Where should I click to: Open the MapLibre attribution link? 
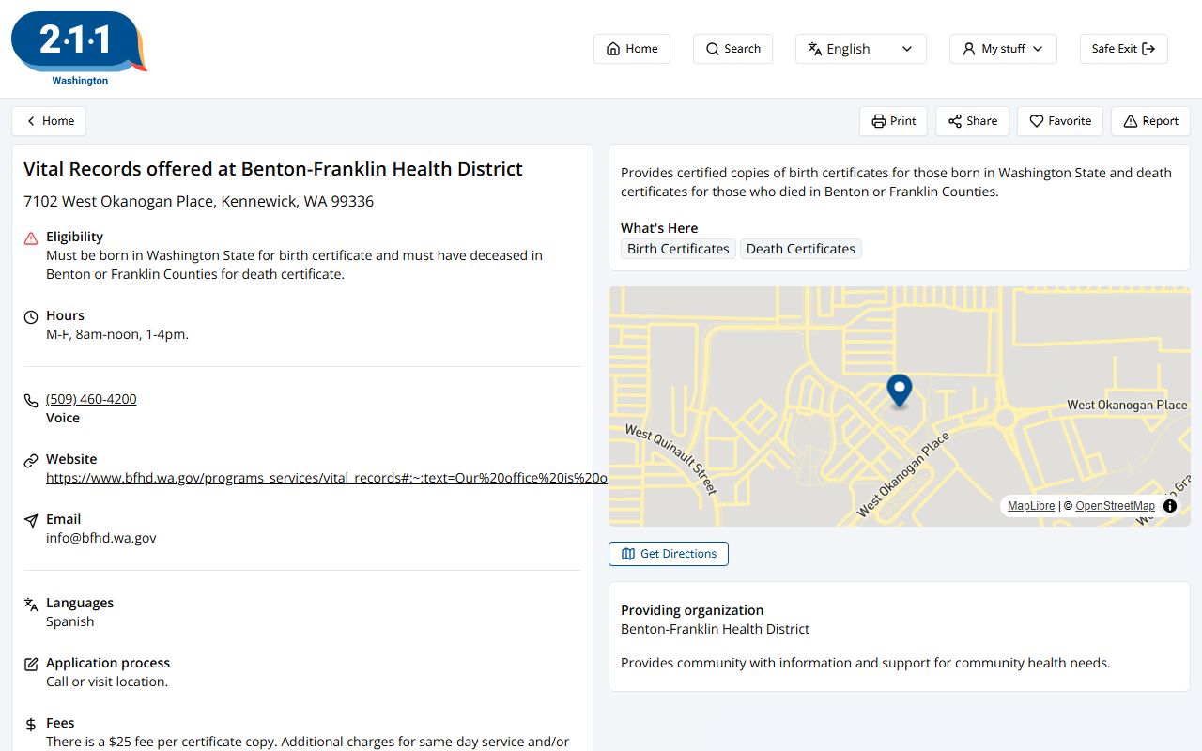tap(1031, 506)
